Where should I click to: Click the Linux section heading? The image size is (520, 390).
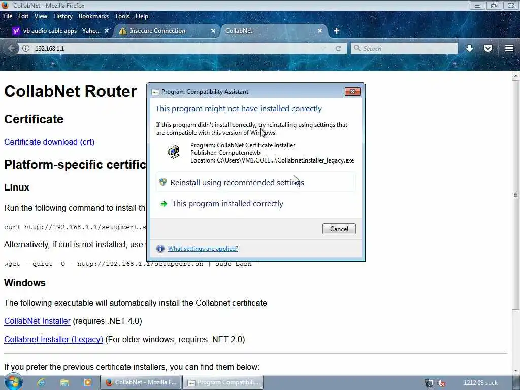17,187
